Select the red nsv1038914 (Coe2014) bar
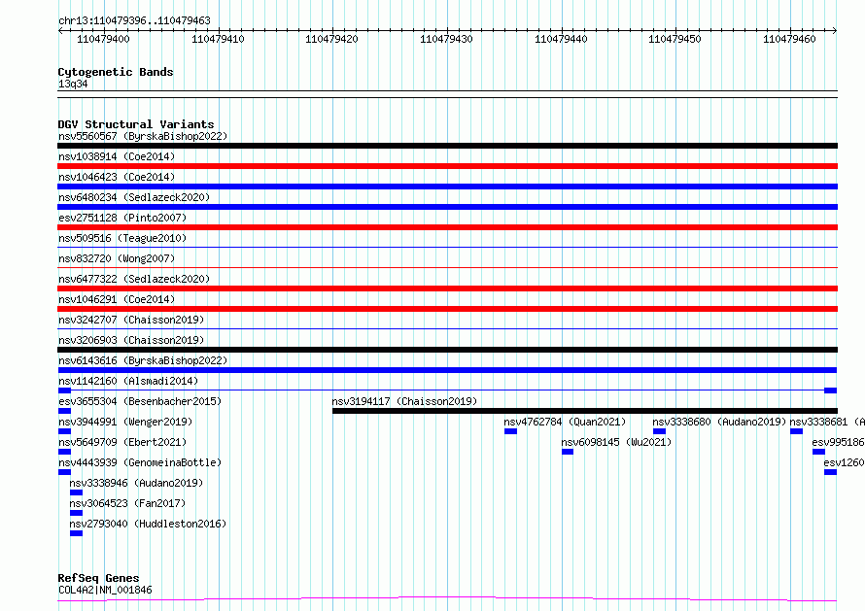 (x=447, y=166)
